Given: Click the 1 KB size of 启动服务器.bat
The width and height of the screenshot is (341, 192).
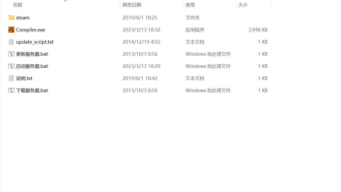Looking at the screenshot, I should coord(263,66).
